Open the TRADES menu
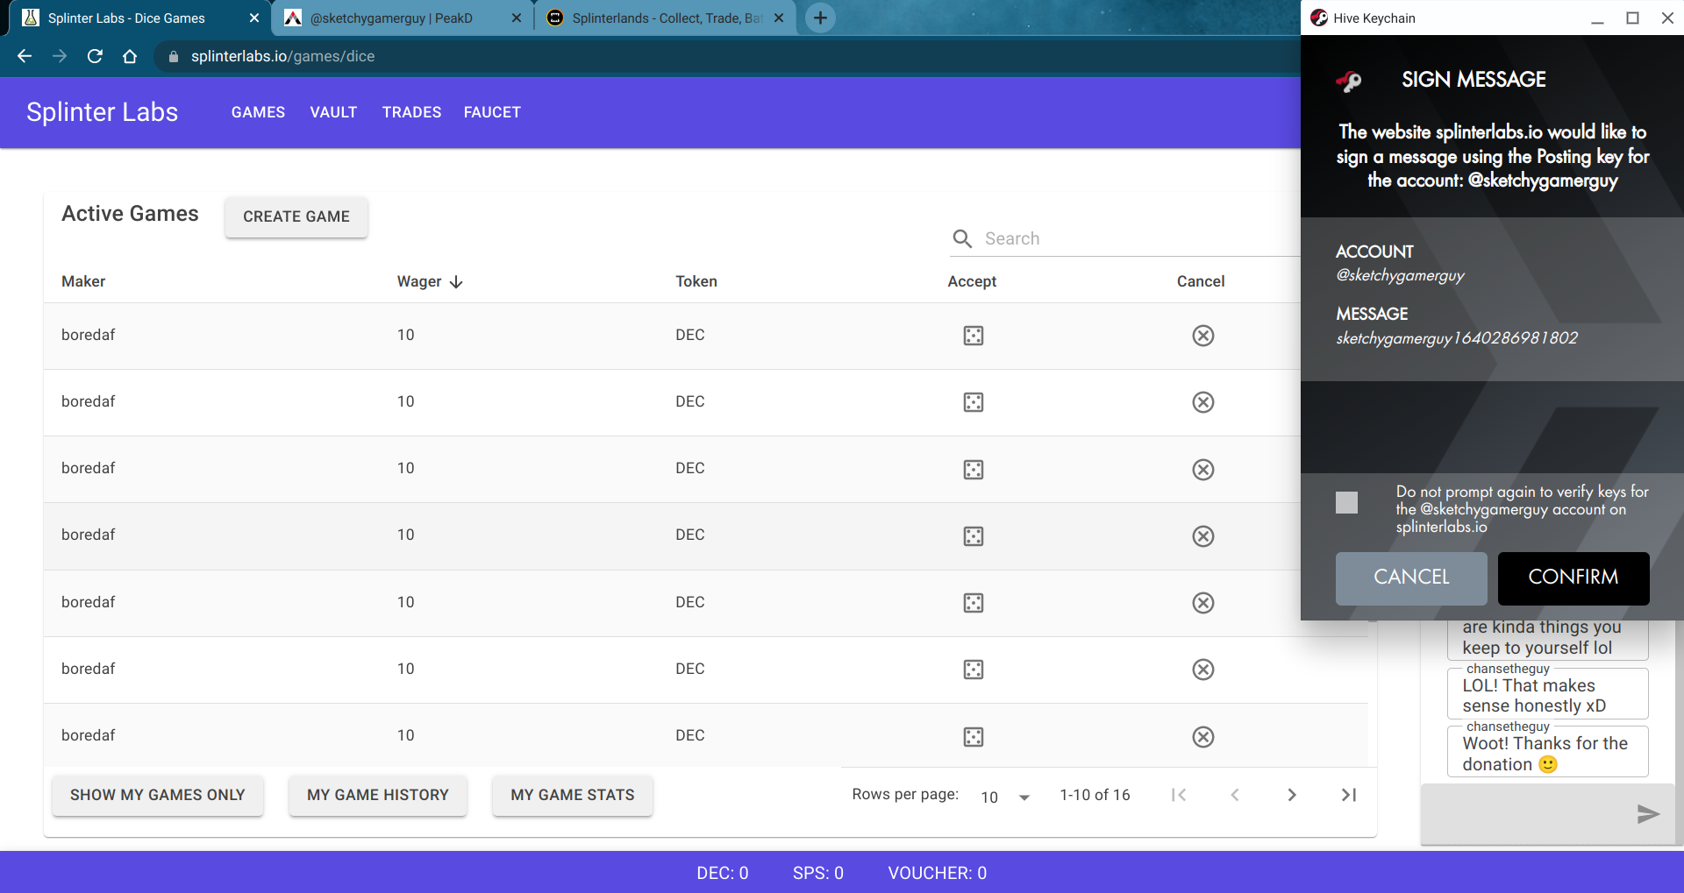 coord(411,112)
